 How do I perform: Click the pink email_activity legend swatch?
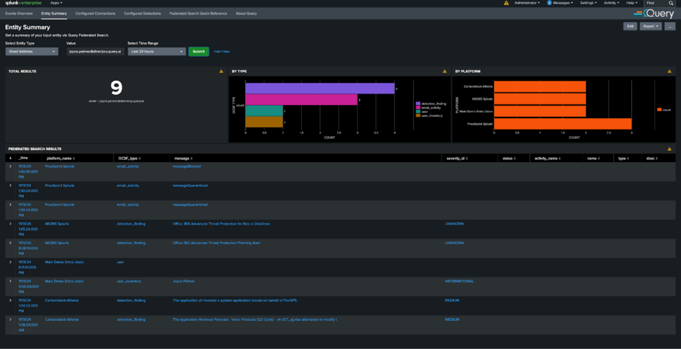click(418, 108)
